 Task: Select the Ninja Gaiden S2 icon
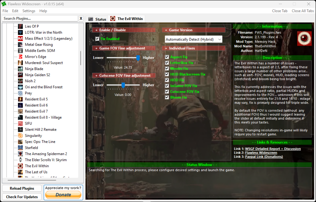[20, 75]
